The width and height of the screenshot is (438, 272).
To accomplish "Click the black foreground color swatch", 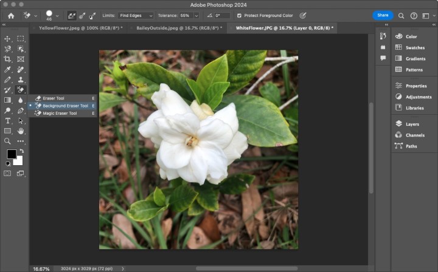I will (x=11, y=154).
